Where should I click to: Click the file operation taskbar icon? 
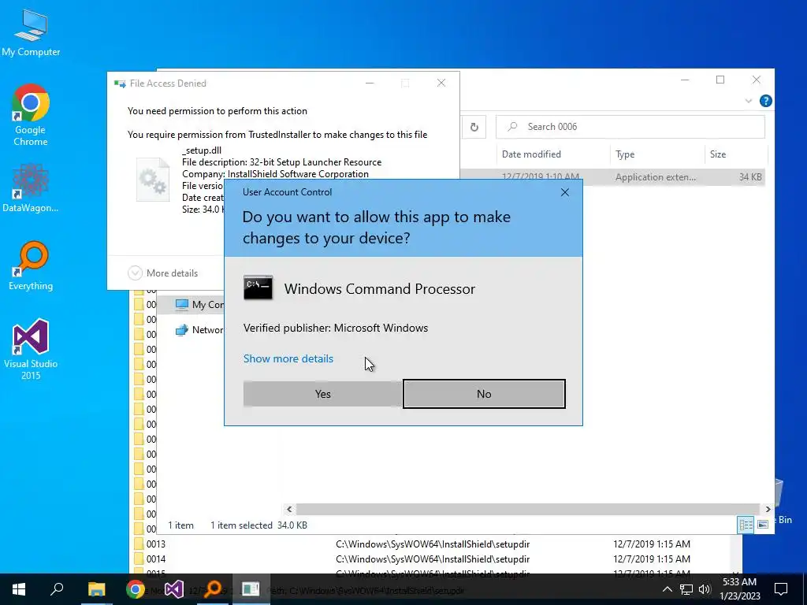click(251, 589)
